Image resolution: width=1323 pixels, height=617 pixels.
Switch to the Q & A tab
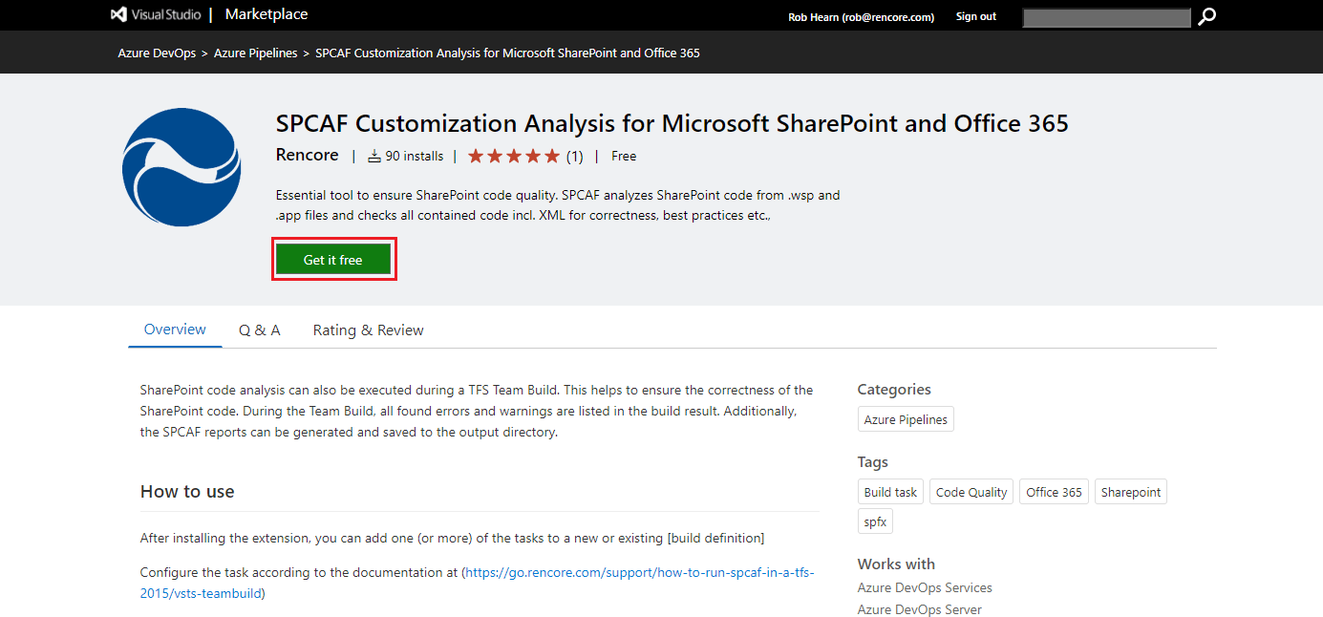coord(260,330)
